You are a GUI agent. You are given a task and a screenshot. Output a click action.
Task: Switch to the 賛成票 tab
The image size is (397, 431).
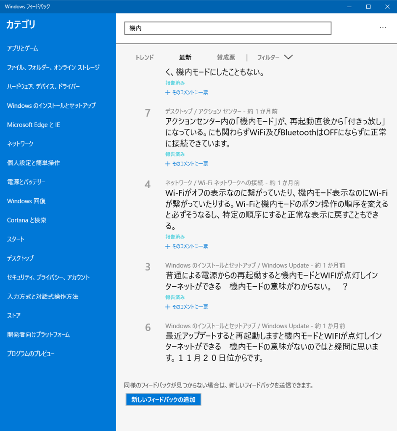pos(226,57)
